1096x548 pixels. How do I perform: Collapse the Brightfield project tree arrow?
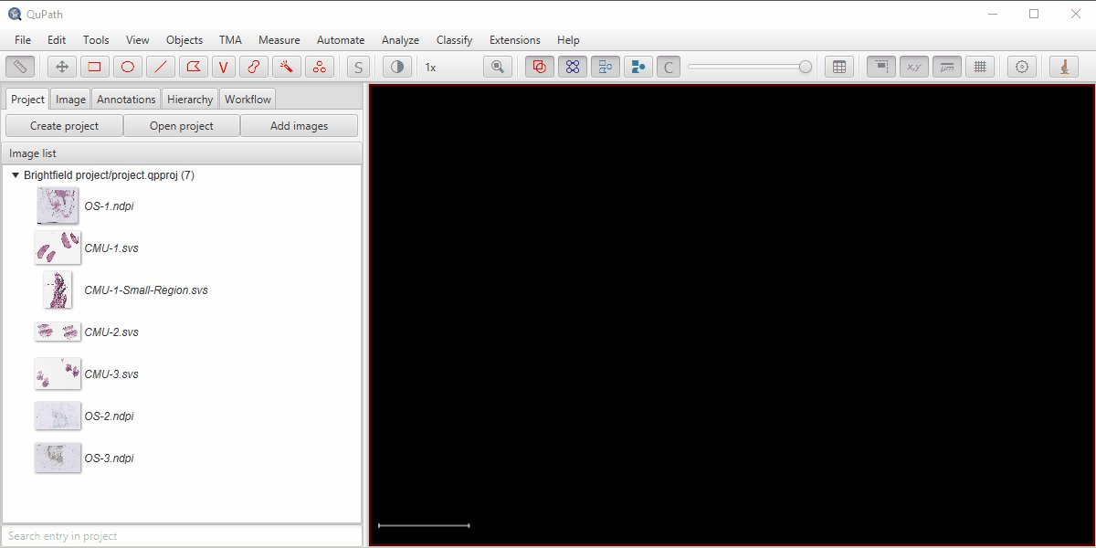16,175
